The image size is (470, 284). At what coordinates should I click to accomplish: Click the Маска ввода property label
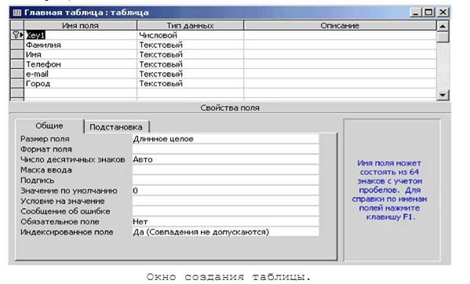pyautogui.click(x=46, y=170)
